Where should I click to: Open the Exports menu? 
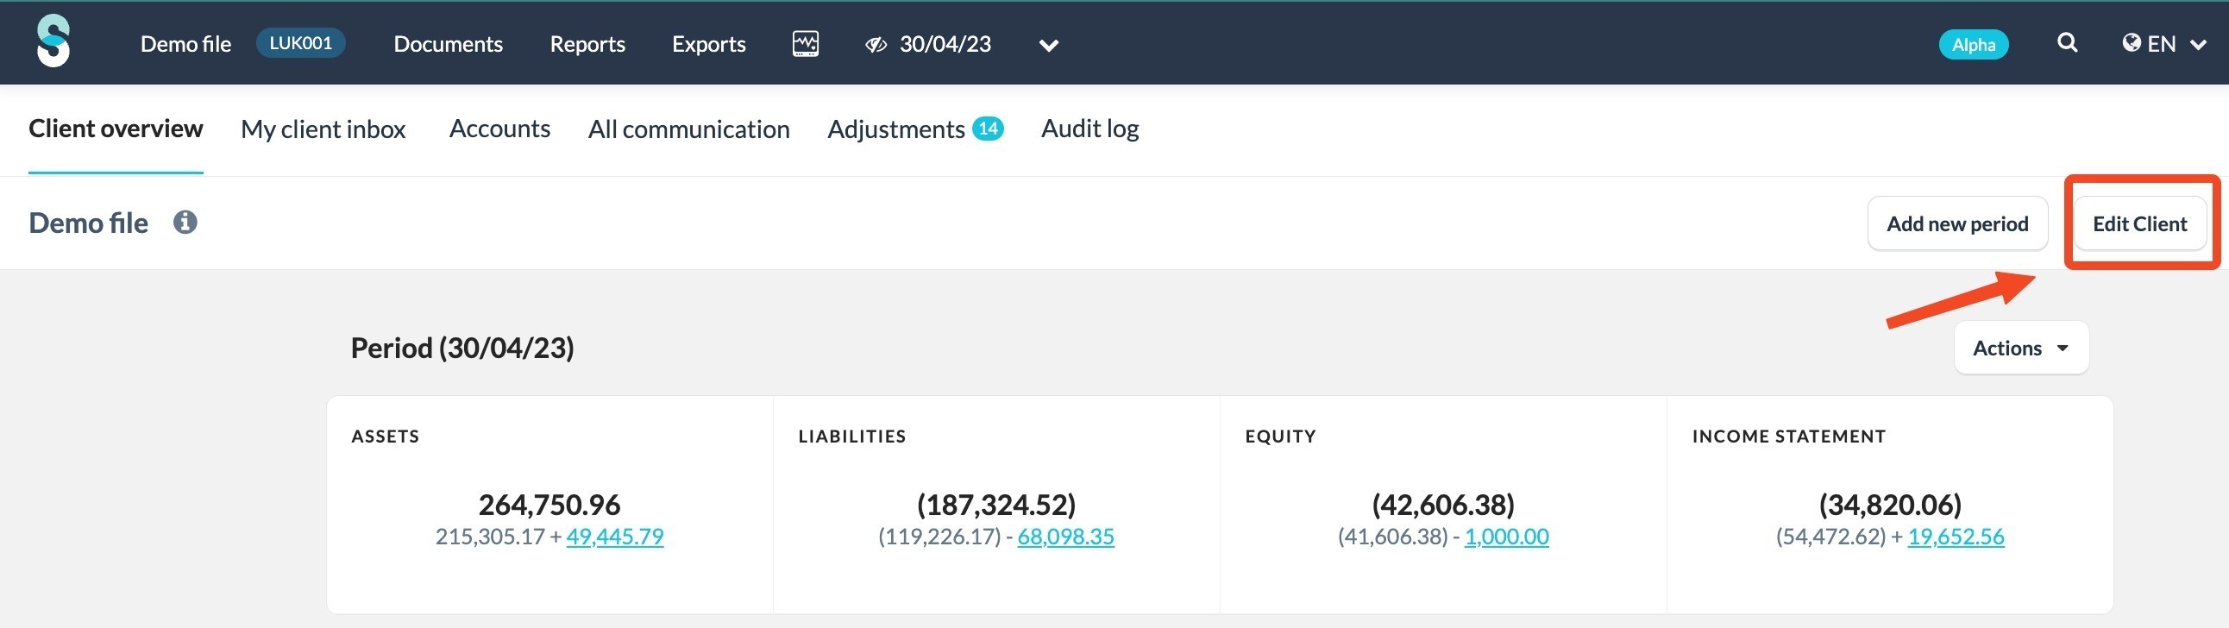(x=708, y=44)
